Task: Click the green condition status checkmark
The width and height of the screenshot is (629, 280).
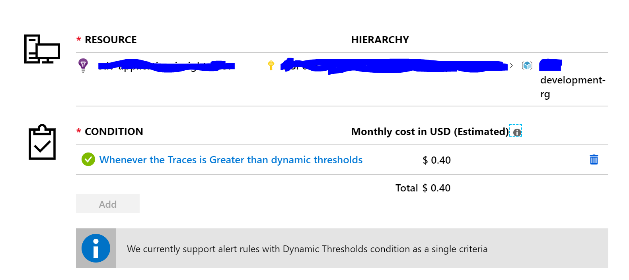Action: (88, 159)
